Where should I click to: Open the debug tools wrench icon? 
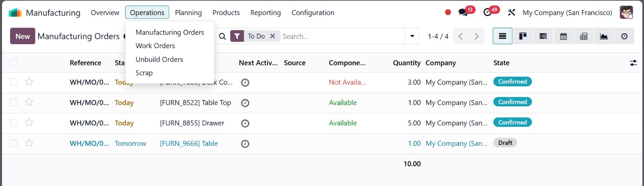click(512, 12)
